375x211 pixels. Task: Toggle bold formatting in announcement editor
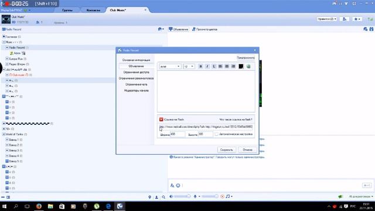click(200, 66)
